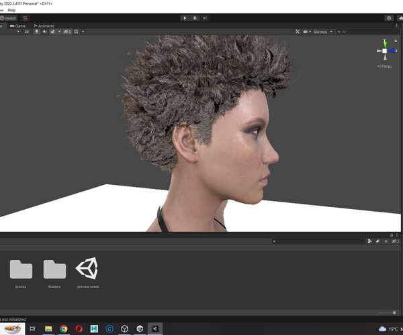Click the blue Z axis gizmo cone
Screen dimensions: 403x335
point(392,51)
